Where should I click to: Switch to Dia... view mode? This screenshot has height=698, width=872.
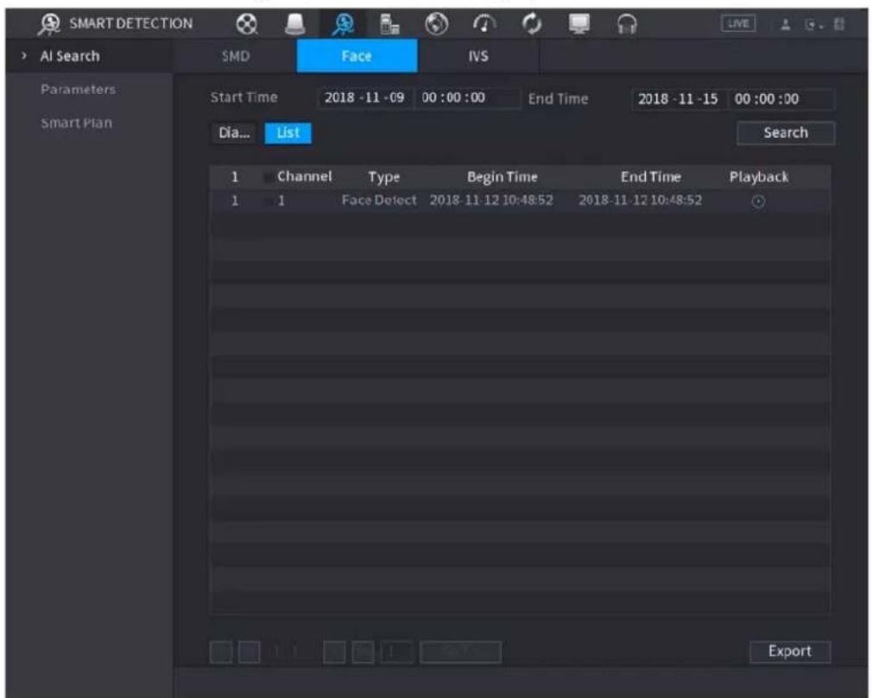(234, 133)
